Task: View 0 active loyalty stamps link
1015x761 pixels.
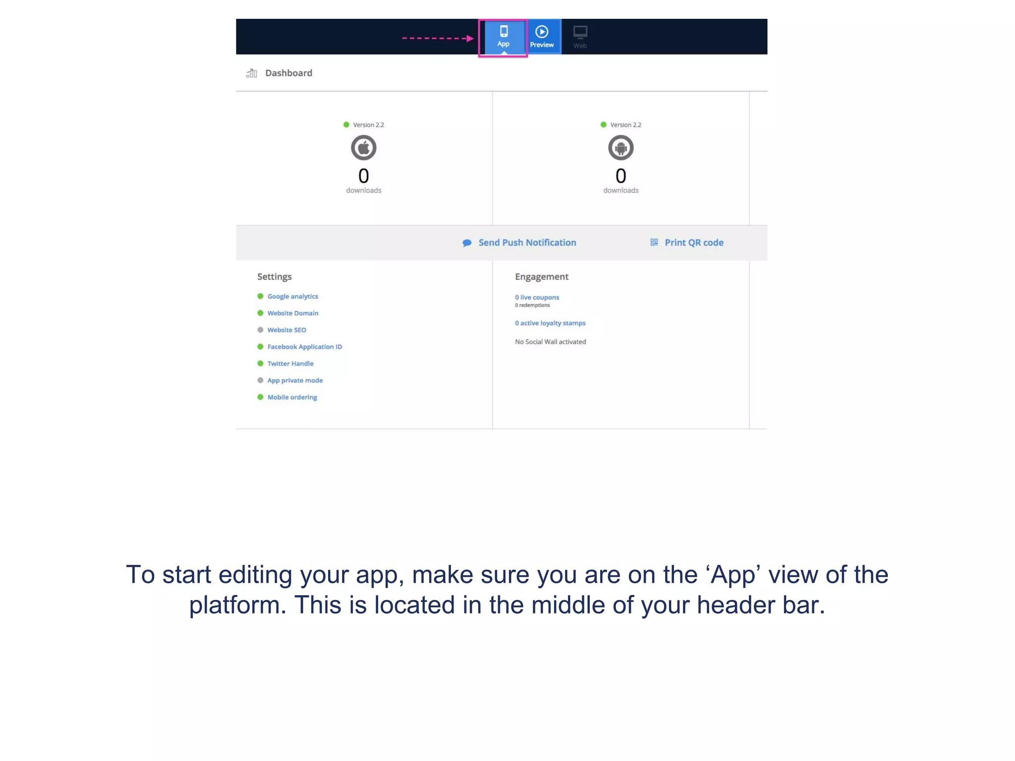Action: point(550,323)
